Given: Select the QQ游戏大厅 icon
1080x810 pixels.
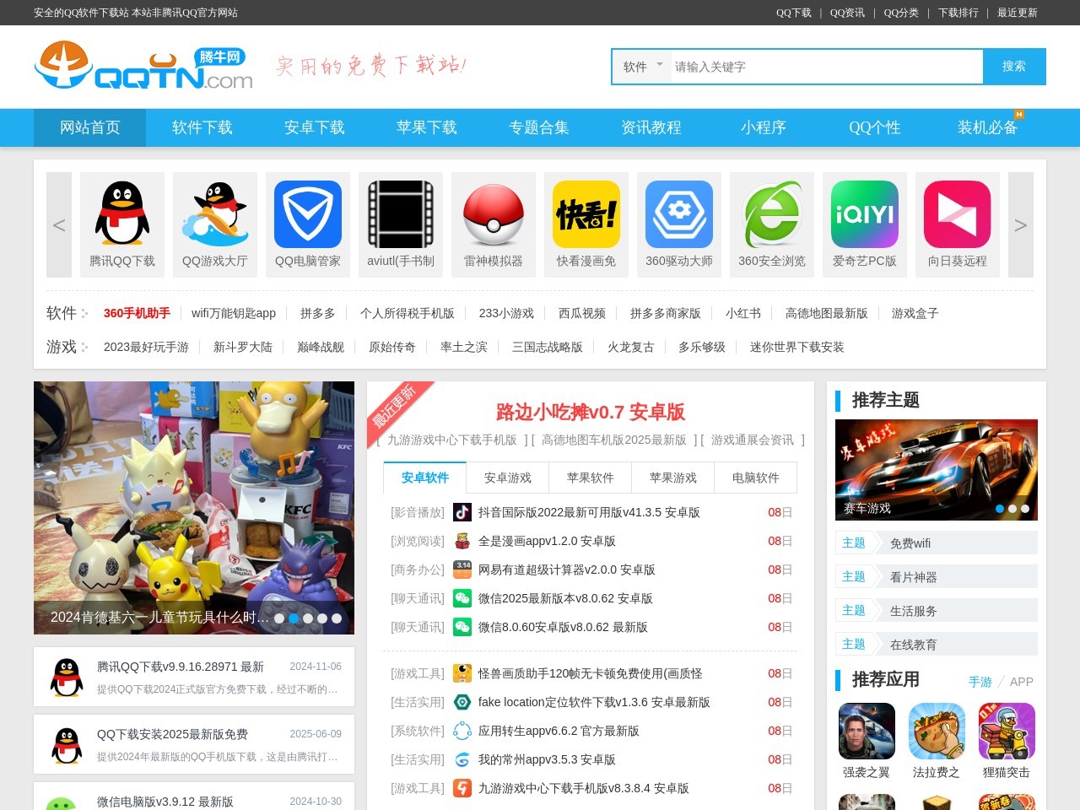Looking at the screenshot, I should tap(214, 213).
